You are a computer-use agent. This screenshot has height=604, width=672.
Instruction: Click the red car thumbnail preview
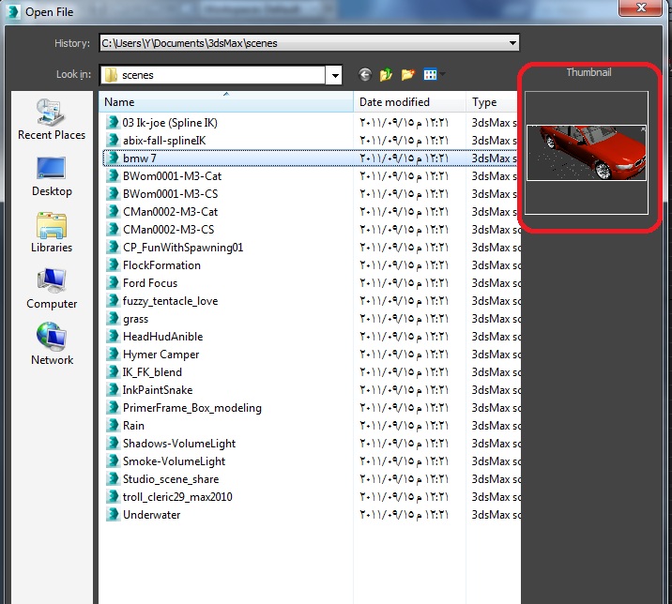point(587,153)
